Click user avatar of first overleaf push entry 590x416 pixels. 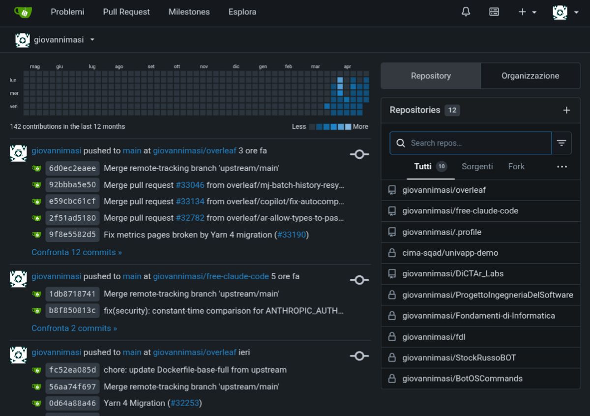18,153
